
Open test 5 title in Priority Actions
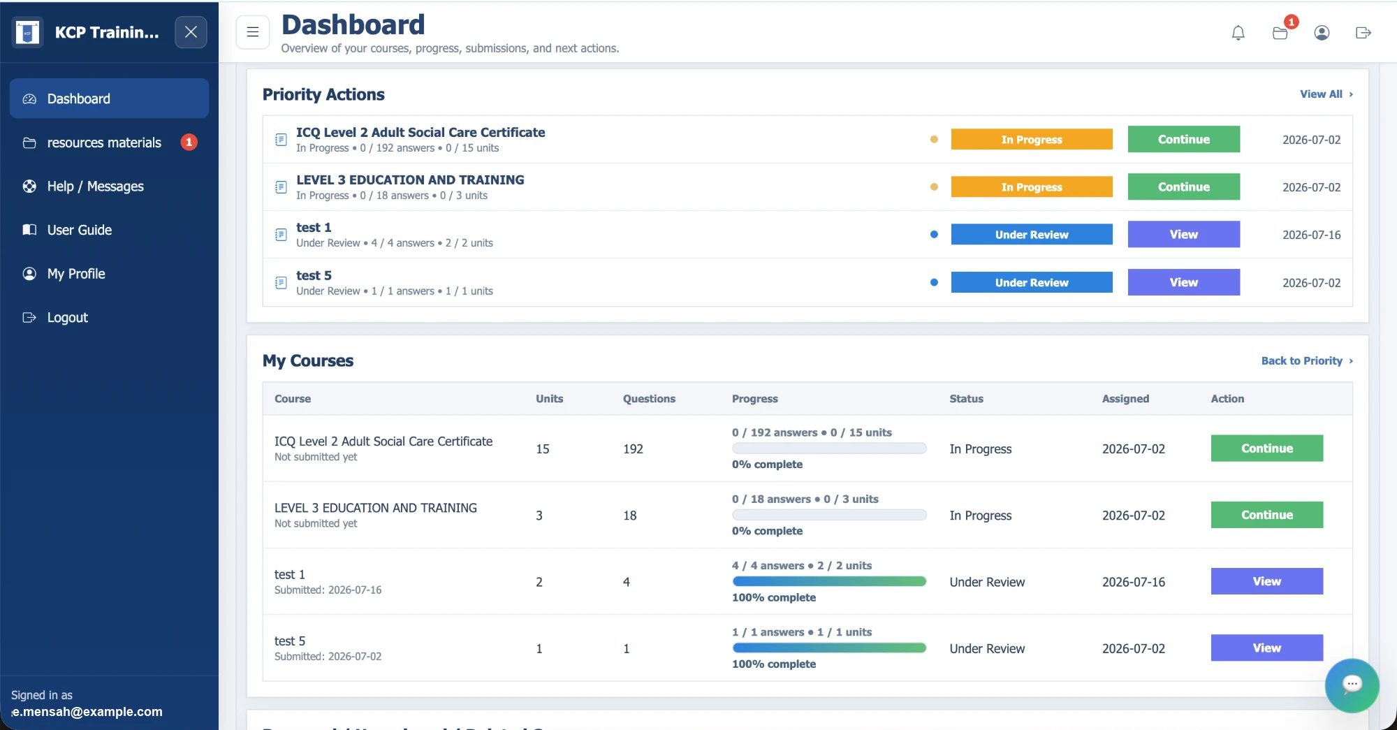314,275
